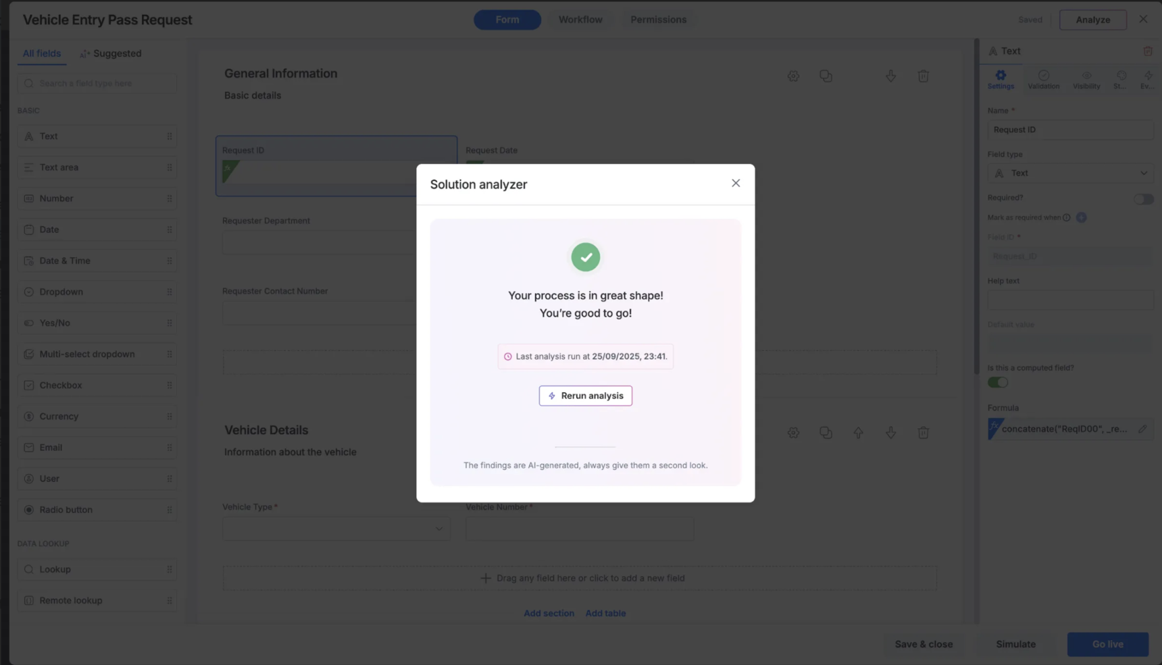Open the Permissions tab
This screenshot has width=1162, height=665.
(x=658, y=20)
